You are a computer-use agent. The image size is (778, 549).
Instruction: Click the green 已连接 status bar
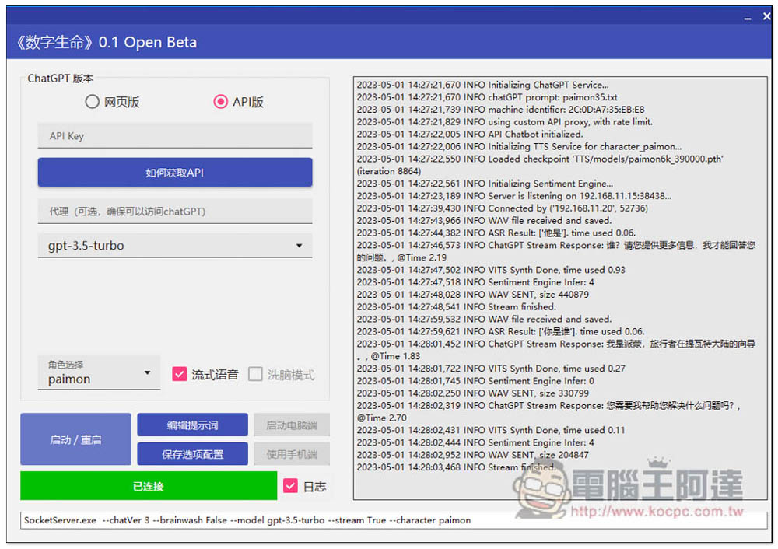(x=149, y=486)
